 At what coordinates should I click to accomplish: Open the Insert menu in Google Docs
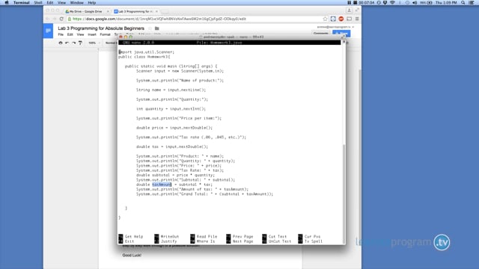coord(91,34)
